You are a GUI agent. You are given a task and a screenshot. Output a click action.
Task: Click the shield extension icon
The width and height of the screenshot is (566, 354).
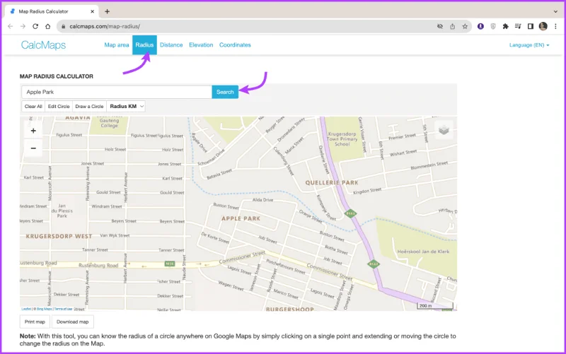pos(493,26)
